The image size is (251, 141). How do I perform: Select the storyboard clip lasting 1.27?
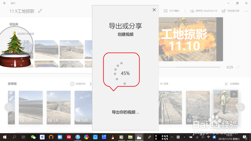pyautogui.click(x=31, y=107)
